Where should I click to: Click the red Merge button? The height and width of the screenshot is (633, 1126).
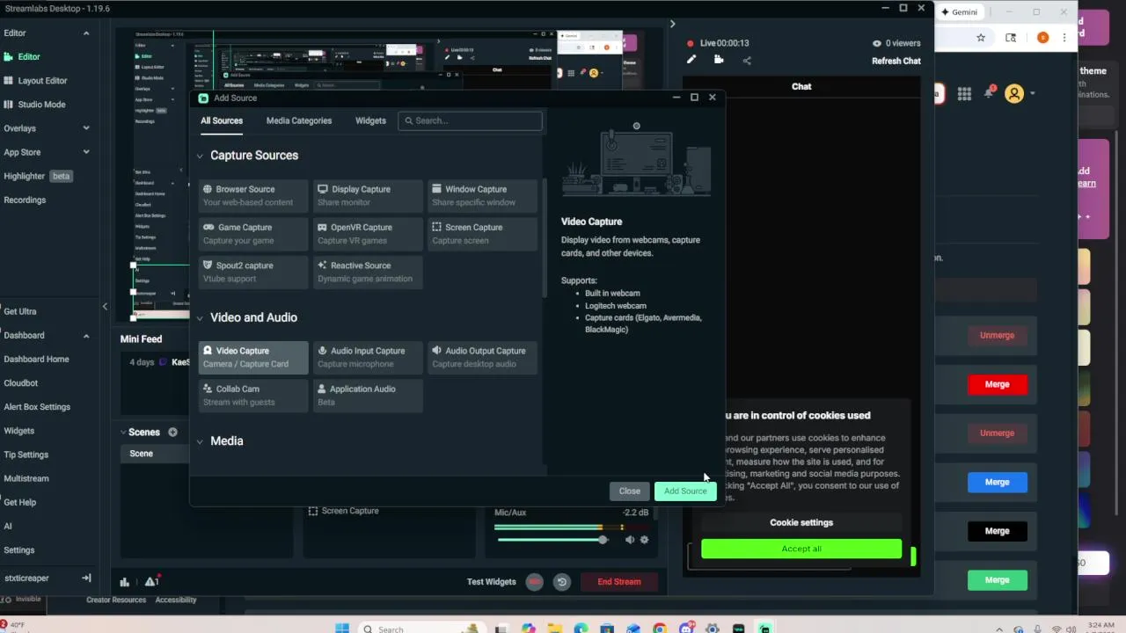(997, 384)
